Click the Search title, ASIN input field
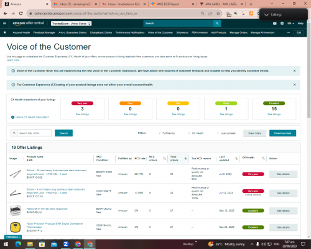 pyautogui.click(x=34, y=133)
